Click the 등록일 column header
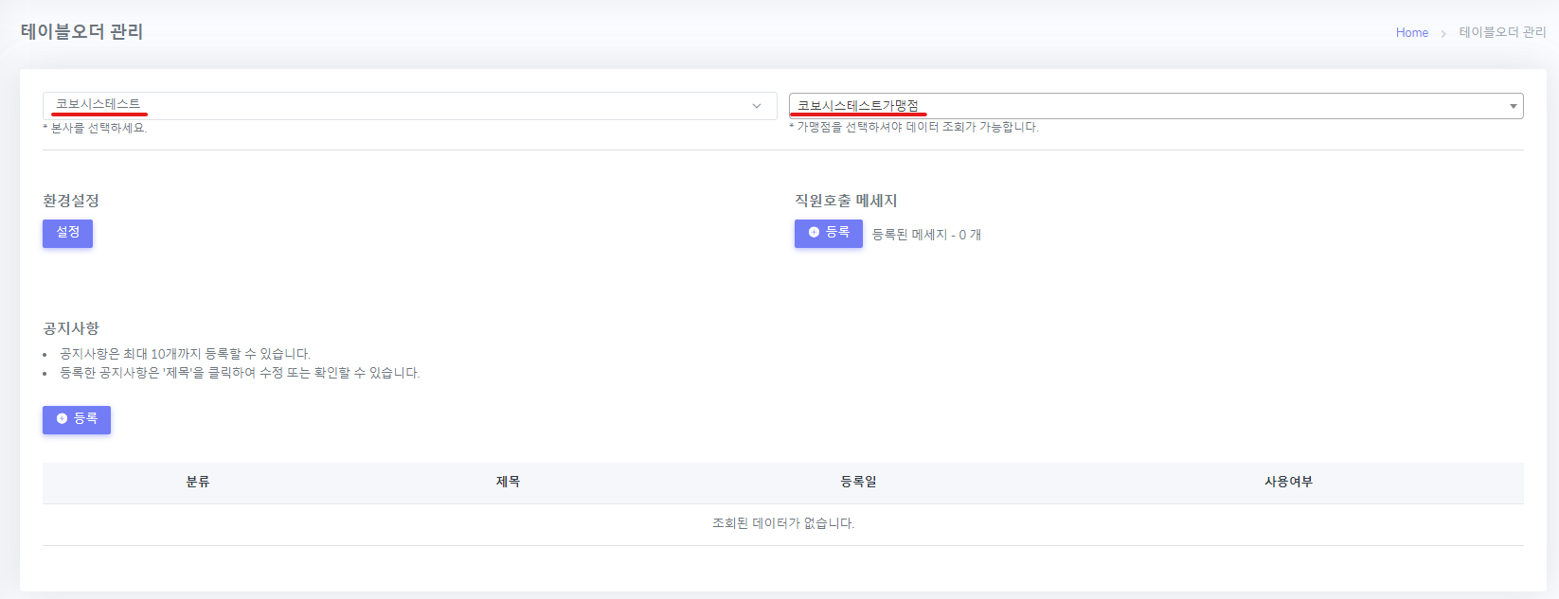Screen dimensions: 1559x599 (858, 482)
